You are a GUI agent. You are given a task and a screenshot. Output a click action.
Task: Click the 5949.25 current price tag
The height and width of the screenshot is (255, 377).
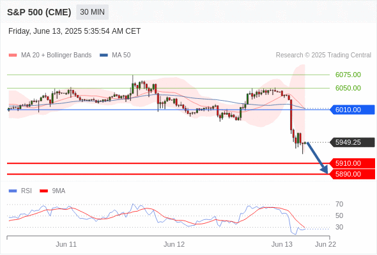click(x=352, y=142)
